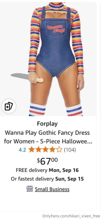
Task: Click the FREE delivery Mon, Sep 16 text
Action: click(x=47, y=170)
